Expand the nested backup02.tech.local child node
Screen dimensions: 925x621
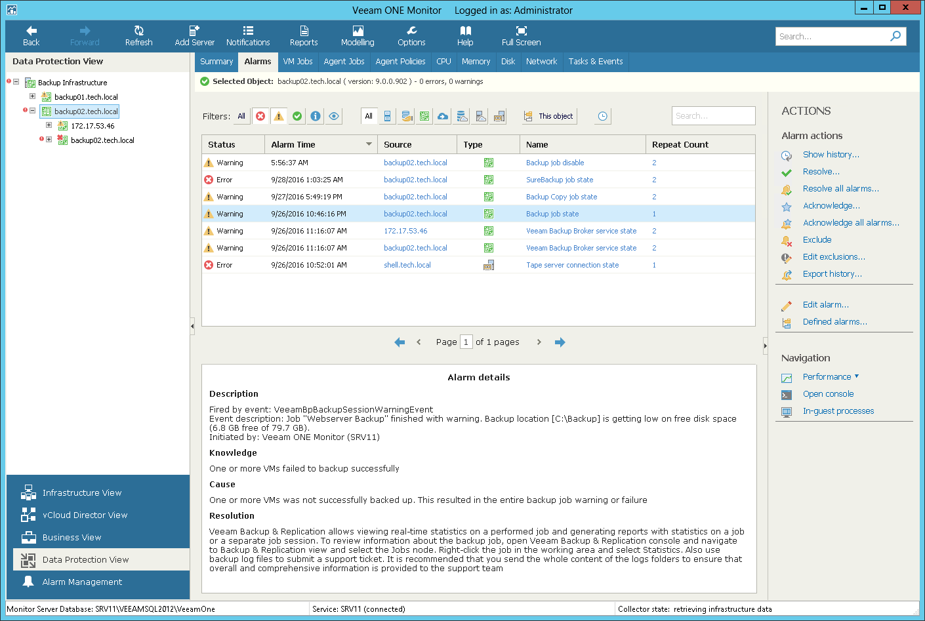coord(49,140)
